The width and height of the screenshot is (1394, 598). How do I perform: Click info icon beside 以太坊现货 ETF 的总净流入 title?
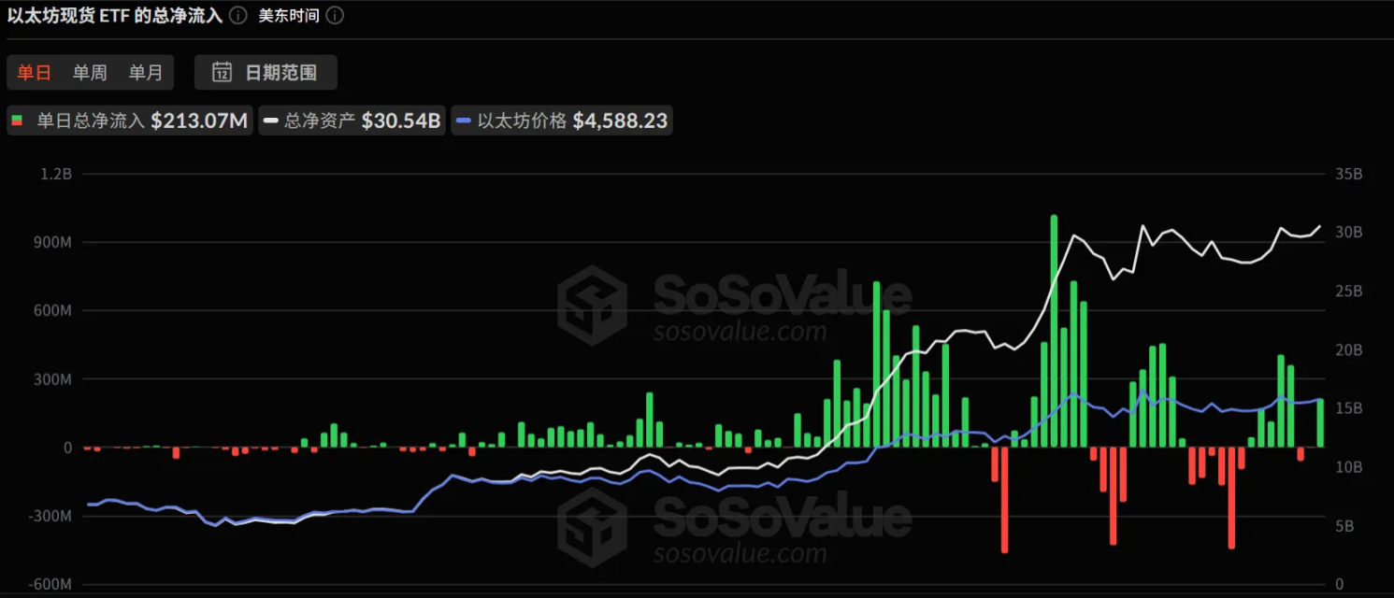pos(238,16)
